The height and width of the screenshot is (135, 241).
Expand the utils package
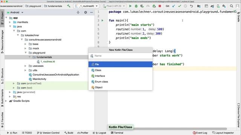[25, 70]
